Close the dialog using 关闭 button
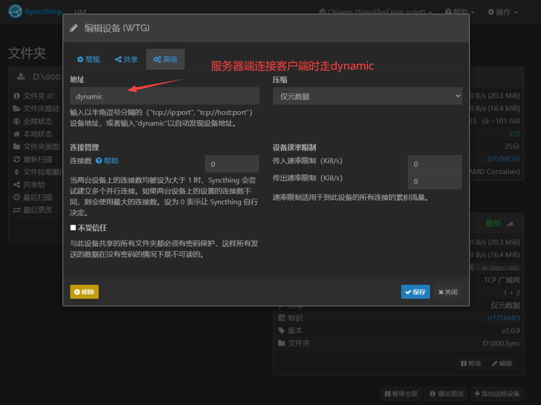Screen dimensions: 541x405 447,292
